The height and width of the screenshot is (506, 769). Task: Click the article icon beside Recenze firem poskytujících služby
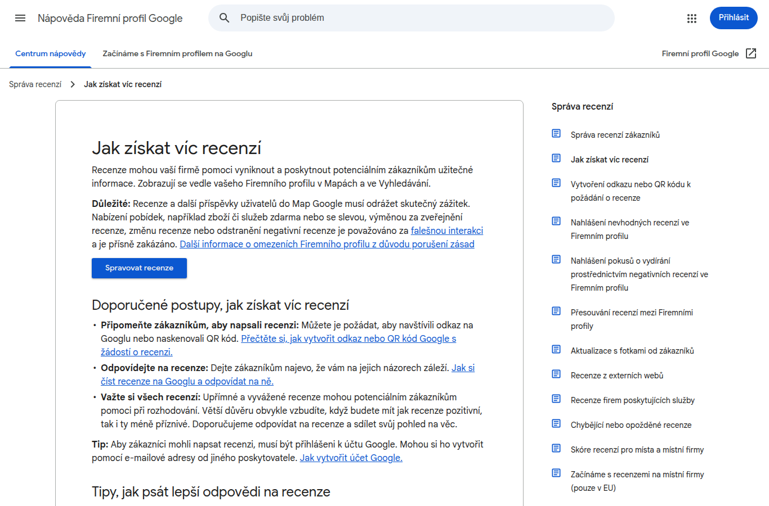pyautogui.click(x=556, y=399)
